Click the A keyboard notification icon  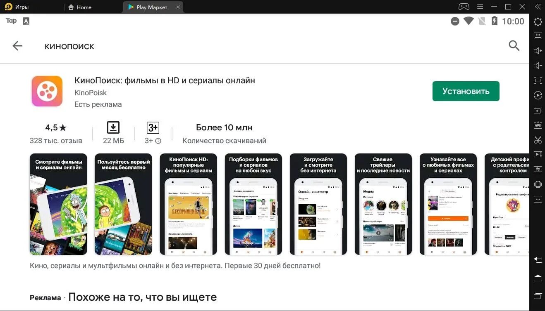tap(26, 21)
